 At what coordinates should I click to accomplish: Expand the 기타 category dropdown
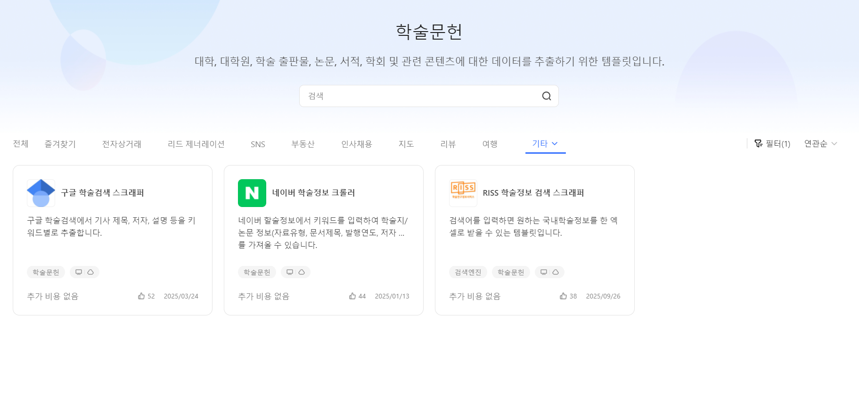pos(545,144)
